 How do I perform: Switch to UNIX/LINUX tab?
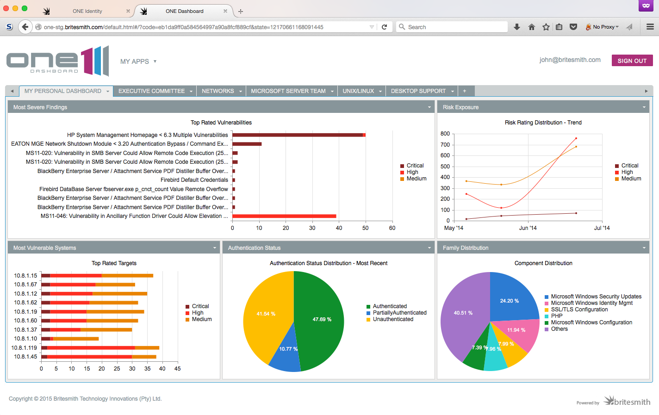coord(358,91)
